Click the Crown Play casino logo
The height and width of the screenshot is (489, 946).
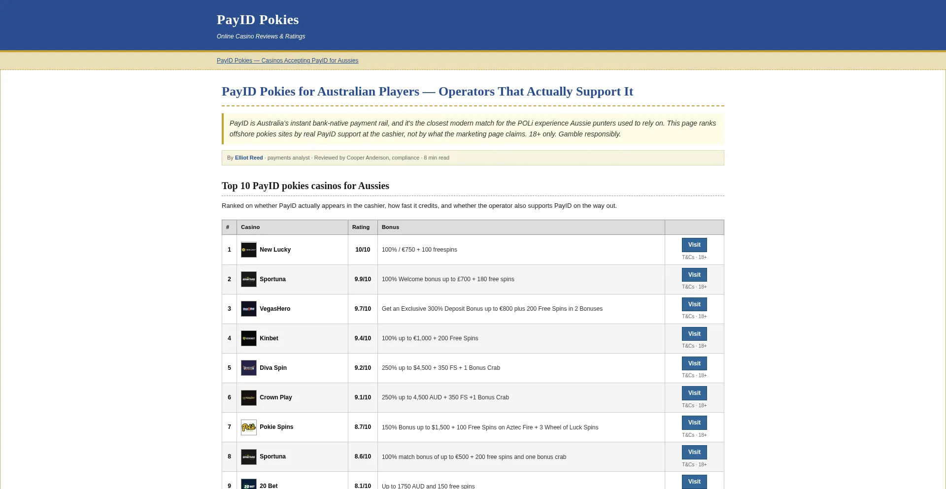coord(248,397)
